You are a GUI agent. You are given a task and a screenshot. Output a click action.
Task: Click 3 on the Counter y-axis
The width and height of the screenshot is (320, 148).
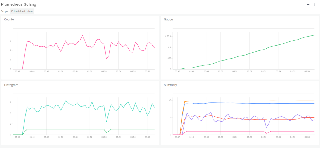click(10, 41)
